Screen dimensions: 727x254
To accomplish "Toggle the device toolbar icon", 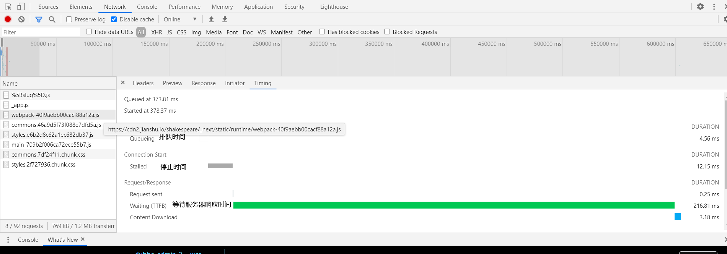I will [21, 6].
